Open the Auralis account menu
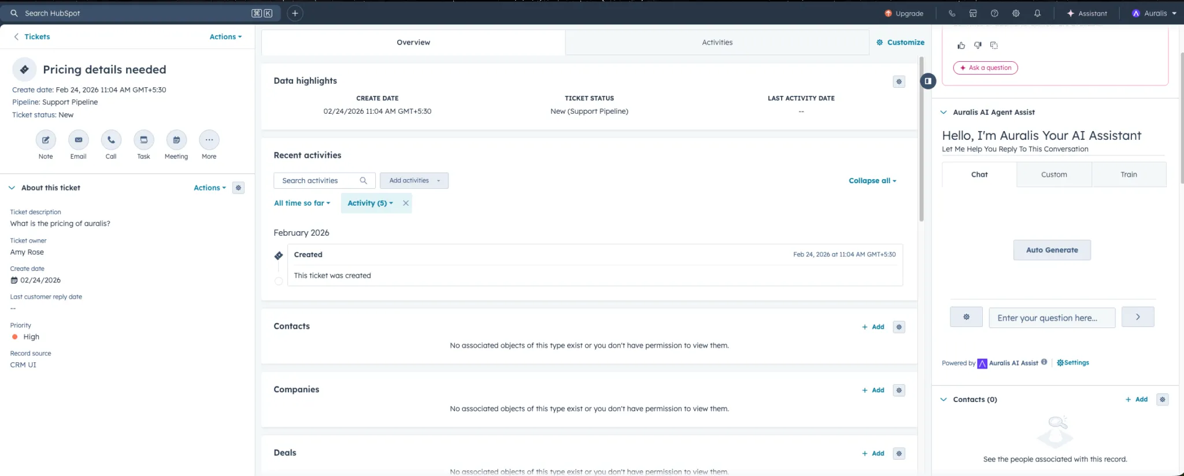 [1154, 13]
